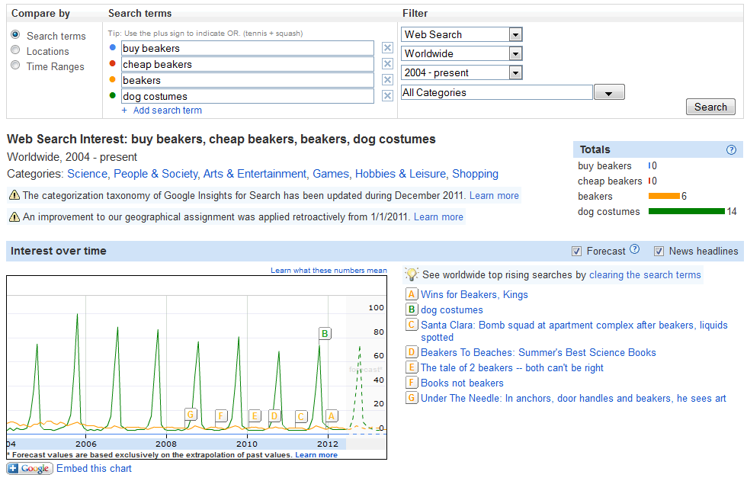Click the lightbulb tip icon
The height and width of the screenshot is (481, 747).
[412, 274]
